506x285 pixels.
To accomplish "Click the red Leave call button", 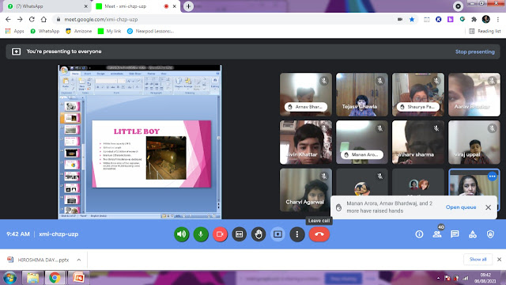I will pos(319,234).
